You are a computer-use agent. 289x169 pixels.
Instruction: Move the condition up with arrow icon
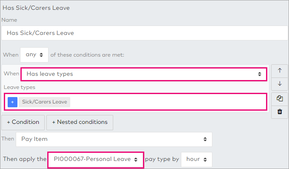(x=280, y=70)
